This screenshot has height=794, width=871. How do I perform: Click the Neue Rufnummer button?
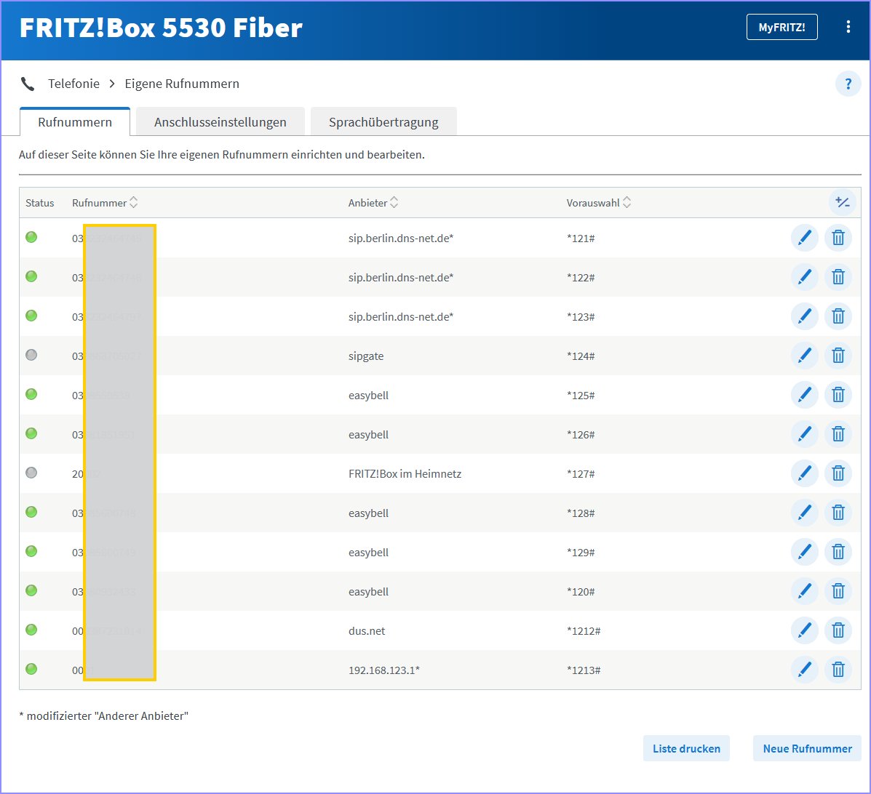click(x=807, y=748)
